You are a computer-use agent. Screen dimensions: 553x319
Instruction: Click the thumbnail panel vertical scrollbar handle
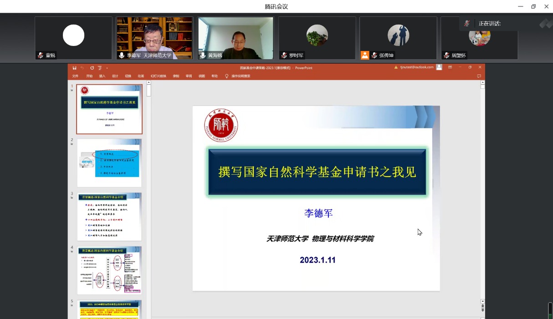pyautogui.click(x=148, y=90)
